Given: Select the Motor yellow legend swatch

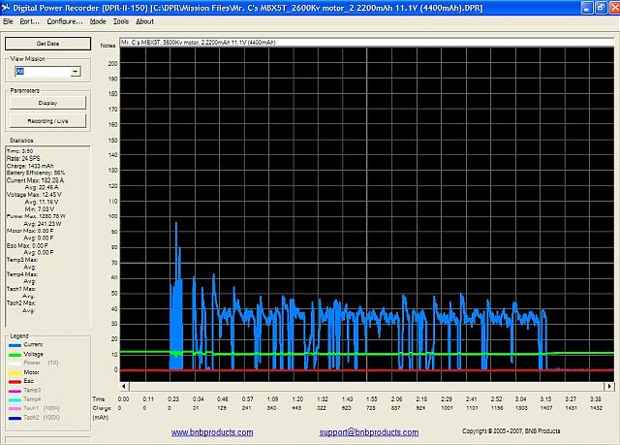Looking at the screenshot, I should 15,371.
